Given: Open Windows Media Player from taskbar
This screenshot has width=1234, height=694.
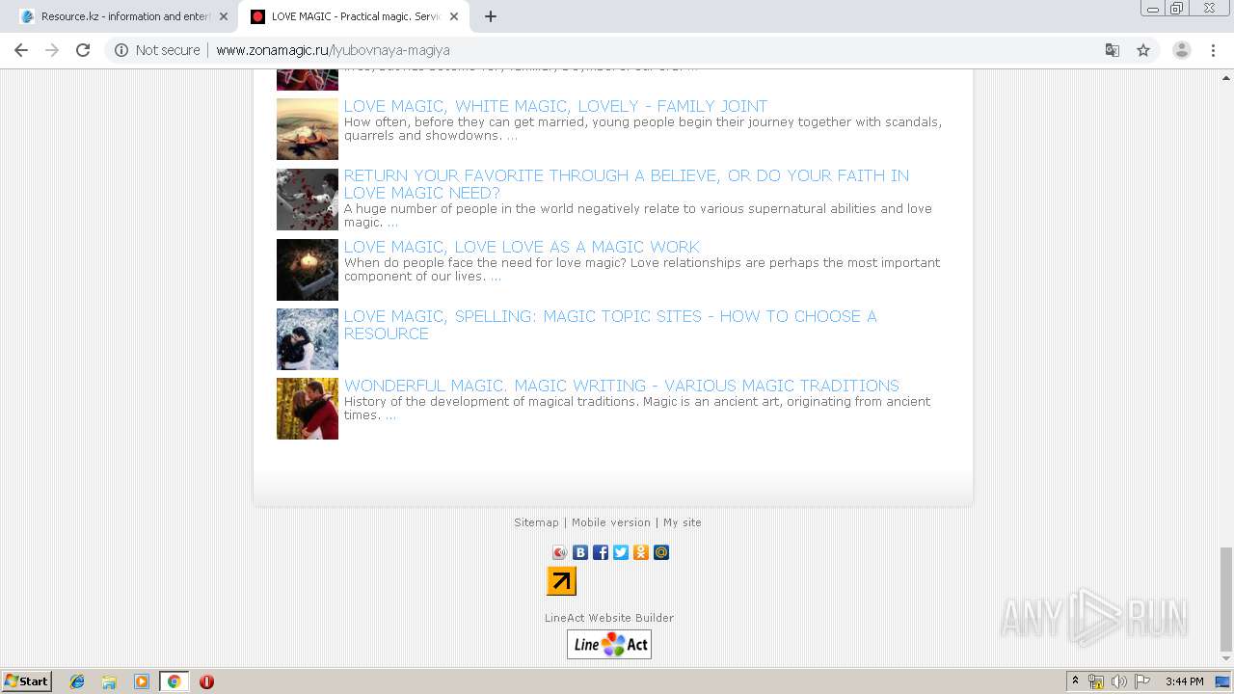Looking at the screenshot, I should pyautogui.click(x=142, y=681).
